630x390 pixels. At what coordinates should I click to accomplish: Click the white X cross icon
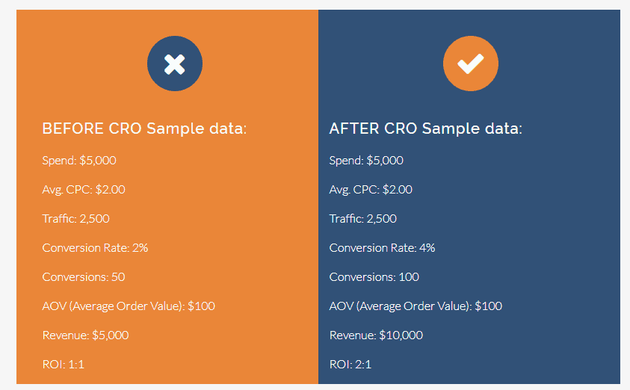[175, 64]
